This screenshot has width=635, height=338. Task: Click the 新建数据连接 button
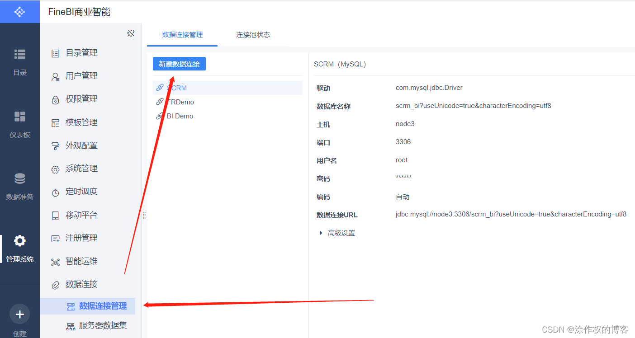pyautogui.click(x=179, y=64)
